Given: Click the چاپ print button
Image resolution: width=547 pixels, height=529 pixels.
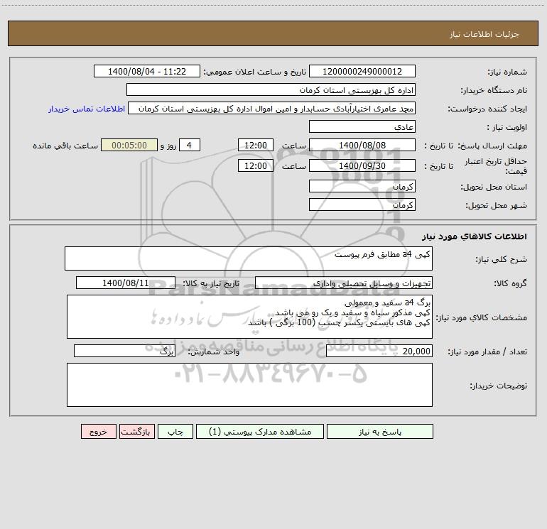Looking at the screenshot, I should point(175,432).
